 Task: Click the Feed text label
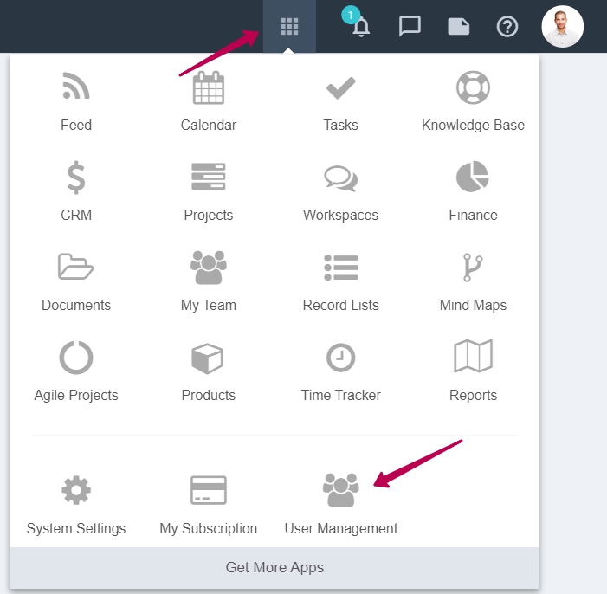[76, 125]
